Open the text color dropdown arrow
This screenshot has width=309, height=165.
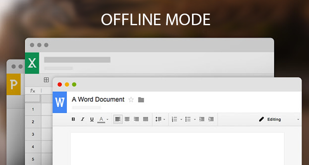(108, 119)
